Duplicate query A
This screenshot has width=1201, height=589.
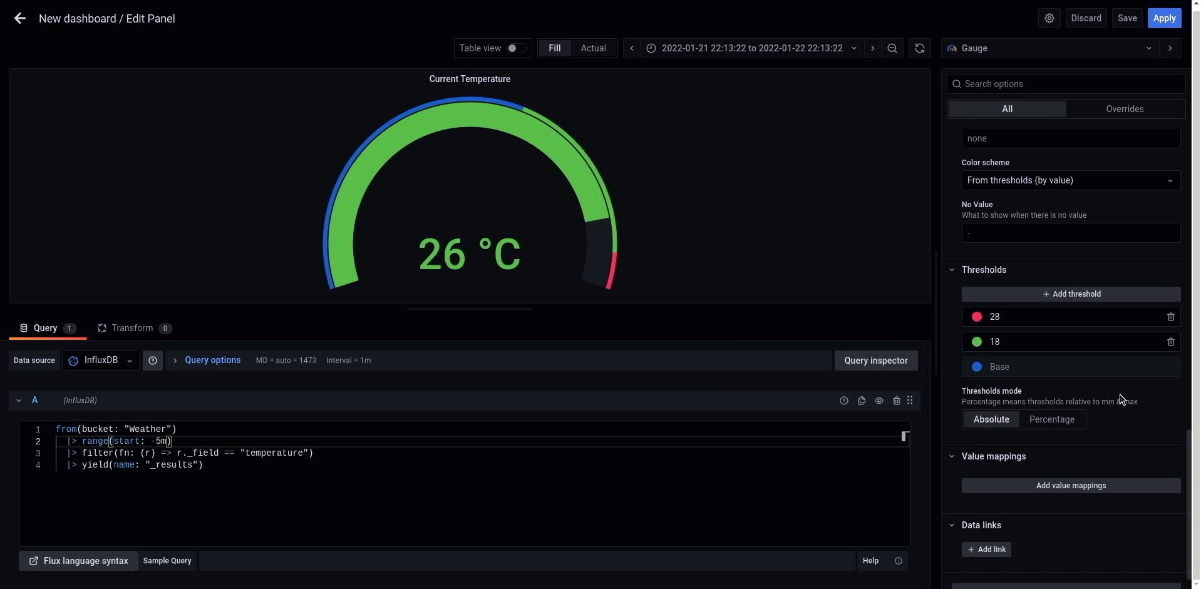coord(862,401)
